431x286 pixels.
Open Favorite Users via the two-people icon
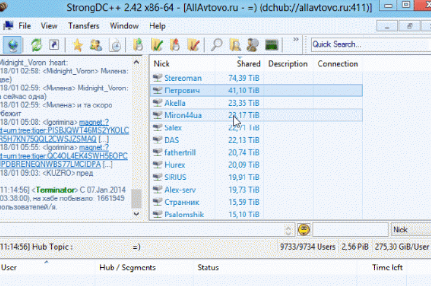96,45
